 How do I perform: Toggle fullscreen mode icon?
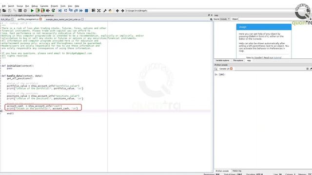pos(99,11)
